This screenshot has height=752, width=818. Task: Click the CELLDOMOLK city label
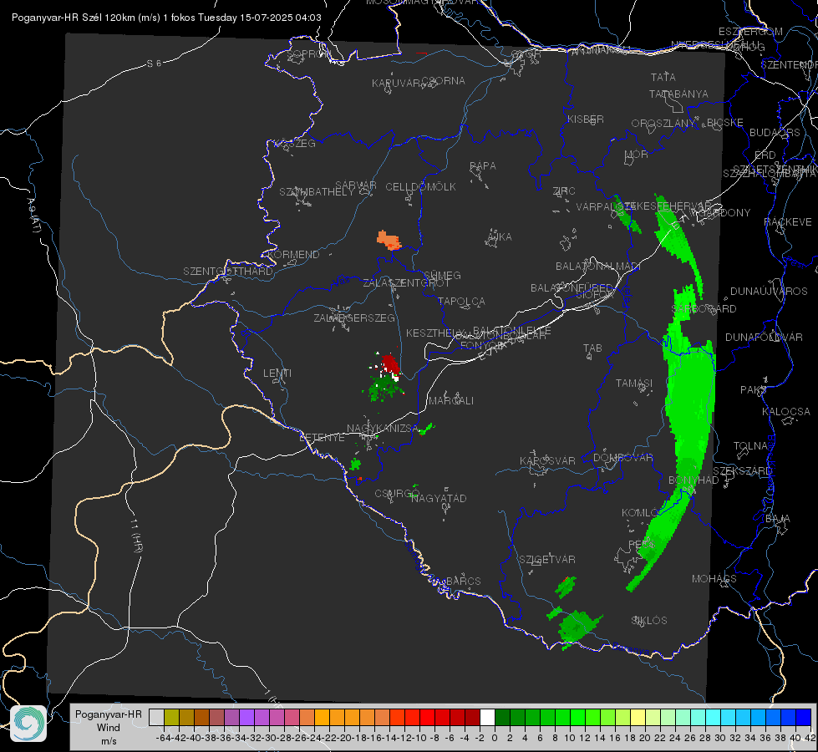[x=421, y=187]
